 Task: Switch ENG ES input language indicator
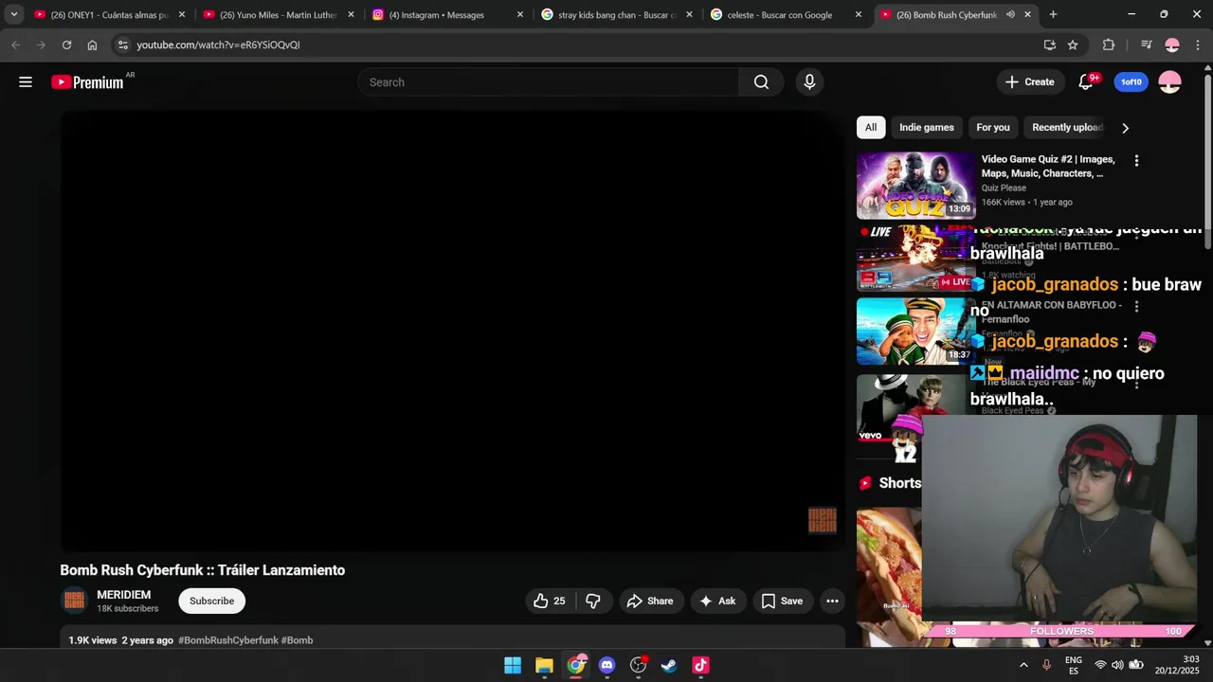[1073, 665]
